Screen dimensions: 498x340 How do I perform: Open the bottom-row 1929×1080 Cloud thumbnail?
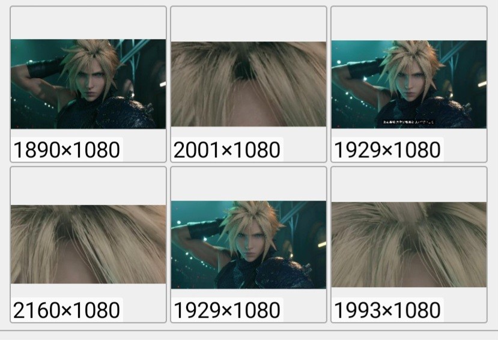tap(248, 244)
